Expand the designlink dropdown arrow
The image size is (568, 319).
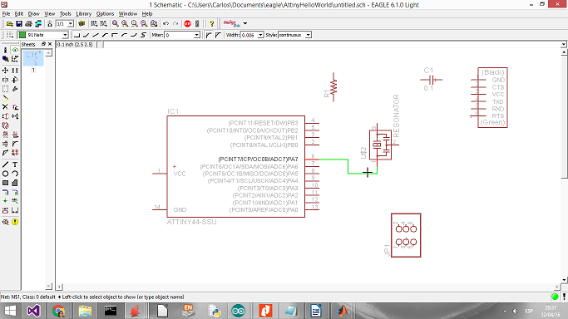click(245, 23)
